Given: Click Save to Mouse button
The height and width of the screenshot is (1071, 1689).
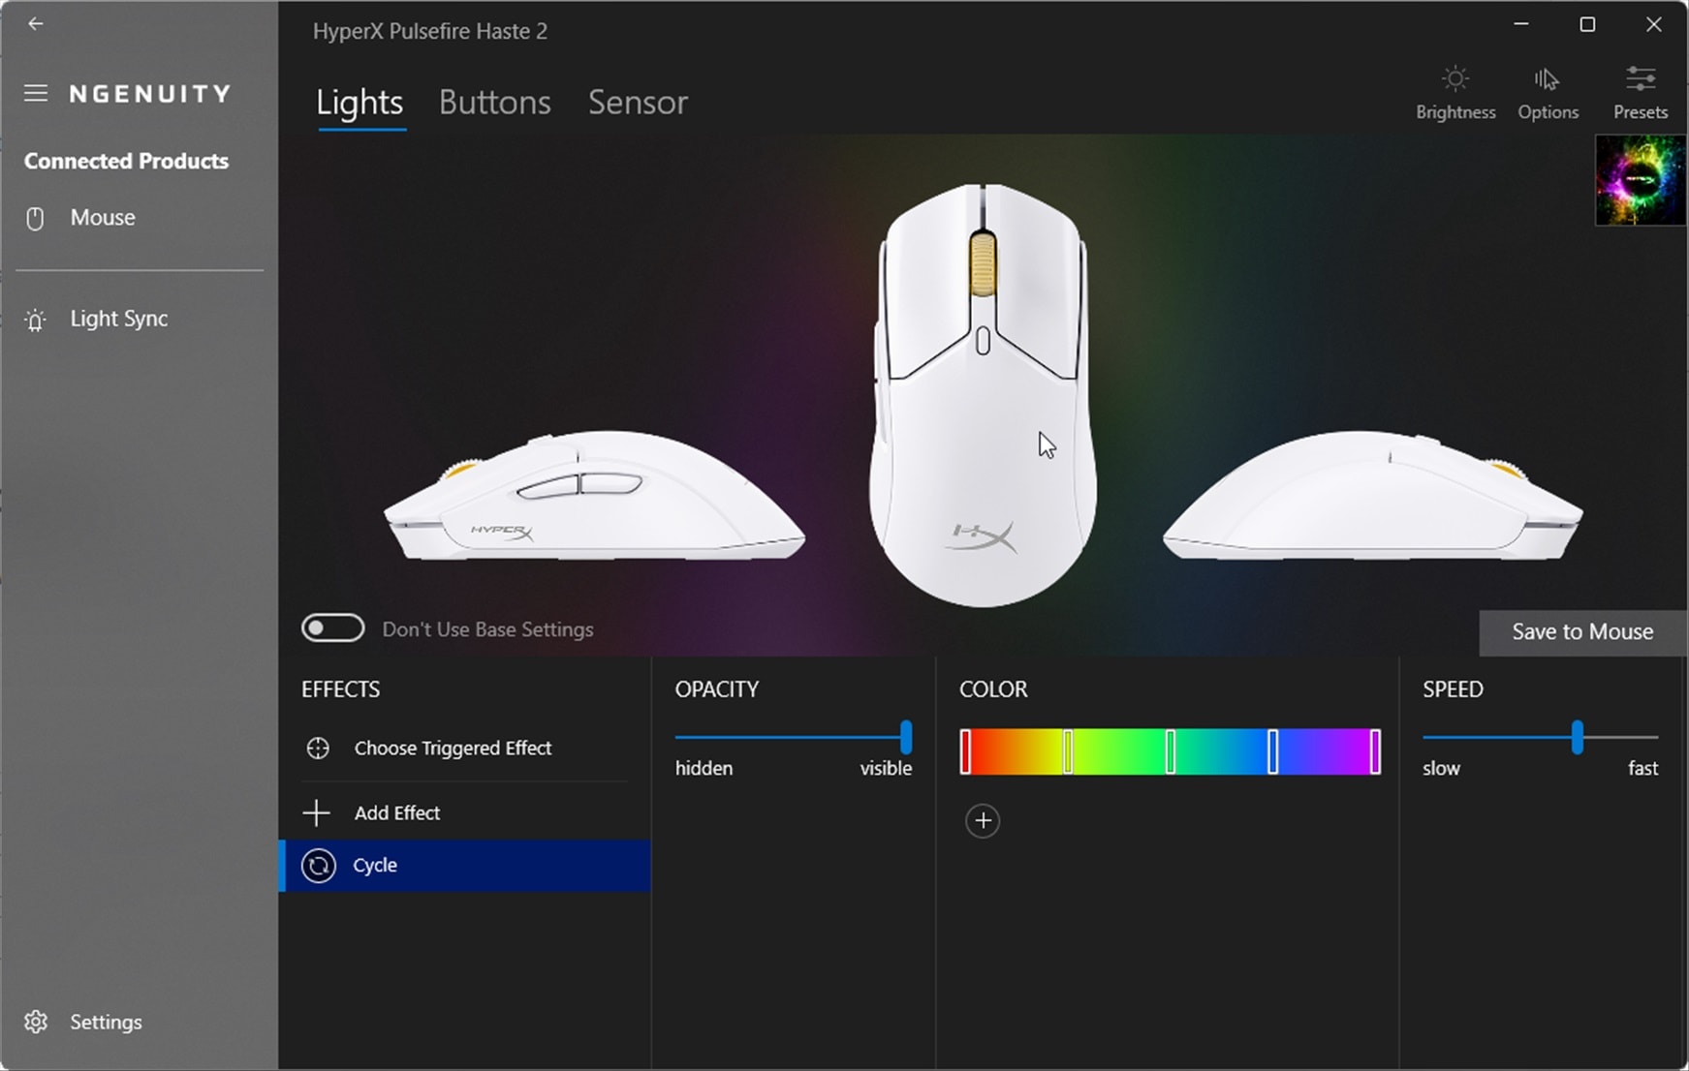Looking at the screenshot, I should (1582, 632).
